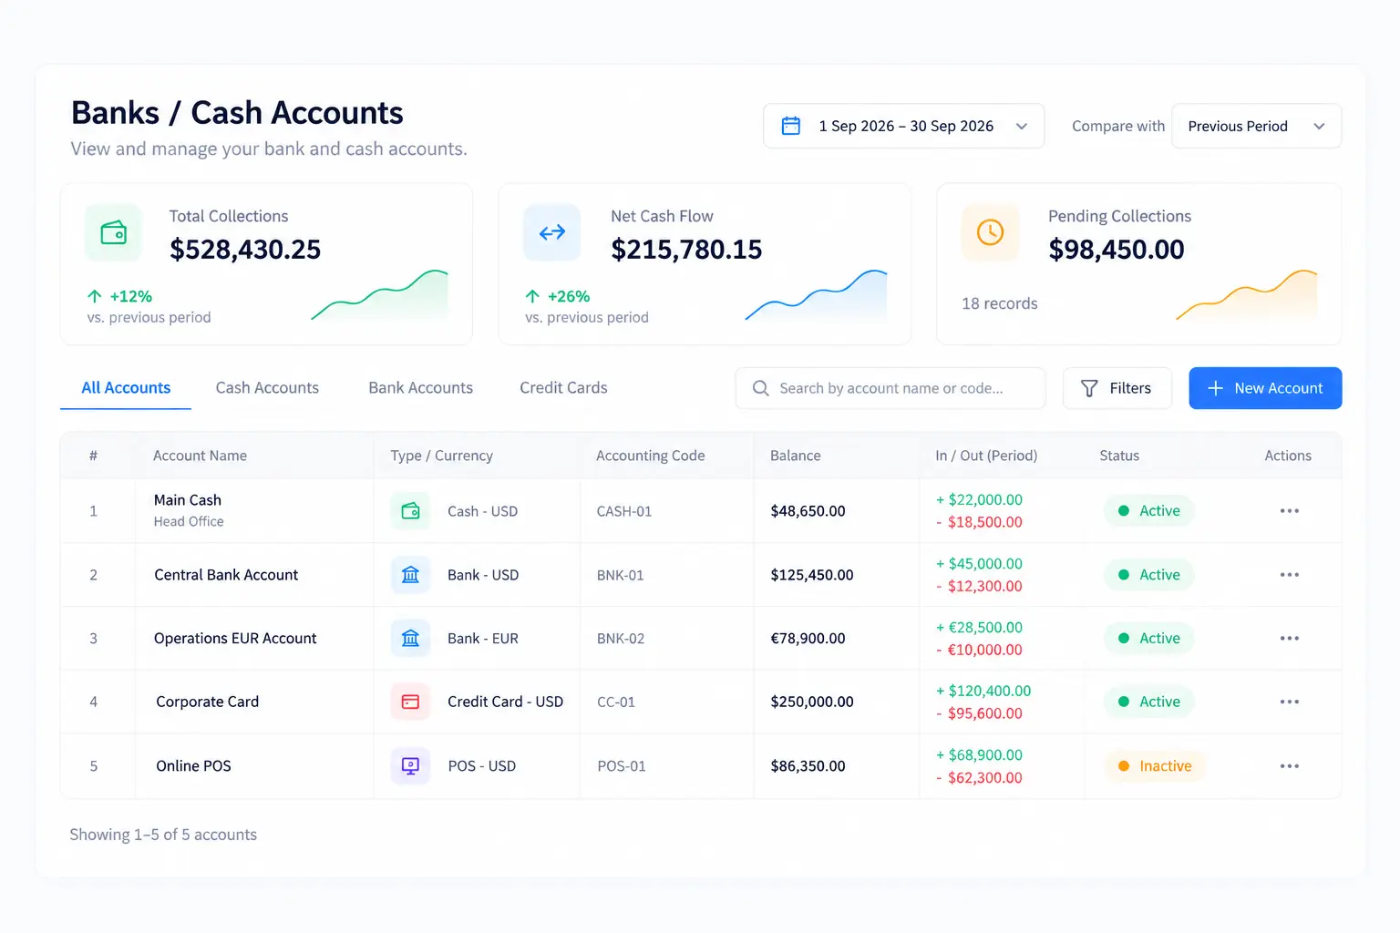The width and height of the screenshot is (1400, 933).
Task: Click the CASH-01 accounting code
Action: pyautogui.click(x=624, y=511)
